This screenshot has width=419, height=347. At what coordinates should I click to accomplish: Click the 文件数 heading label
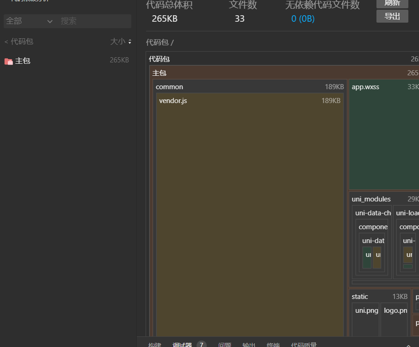243,5
